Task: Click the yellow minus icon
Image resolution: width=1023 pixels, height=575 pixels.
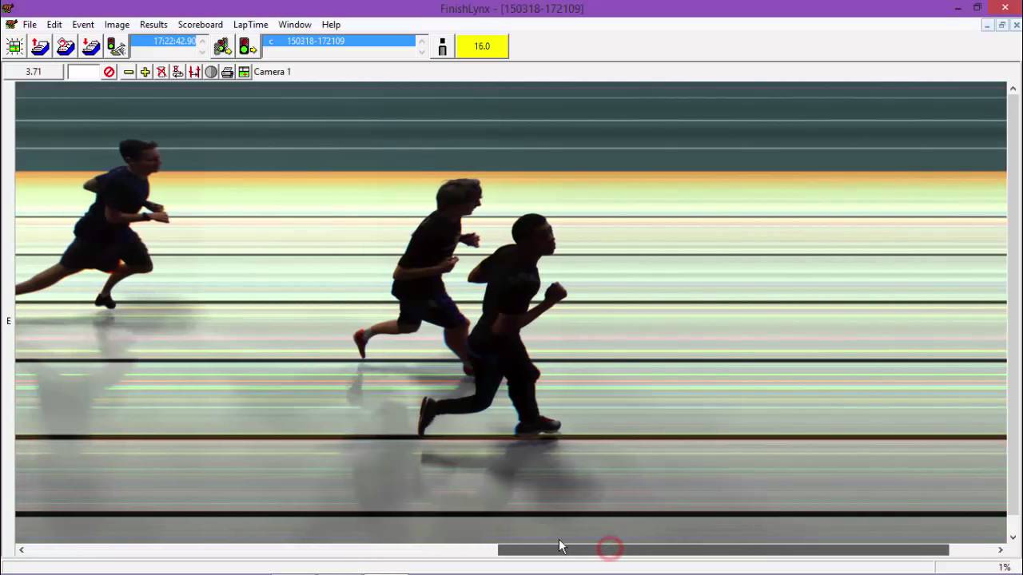Action: 129,72
